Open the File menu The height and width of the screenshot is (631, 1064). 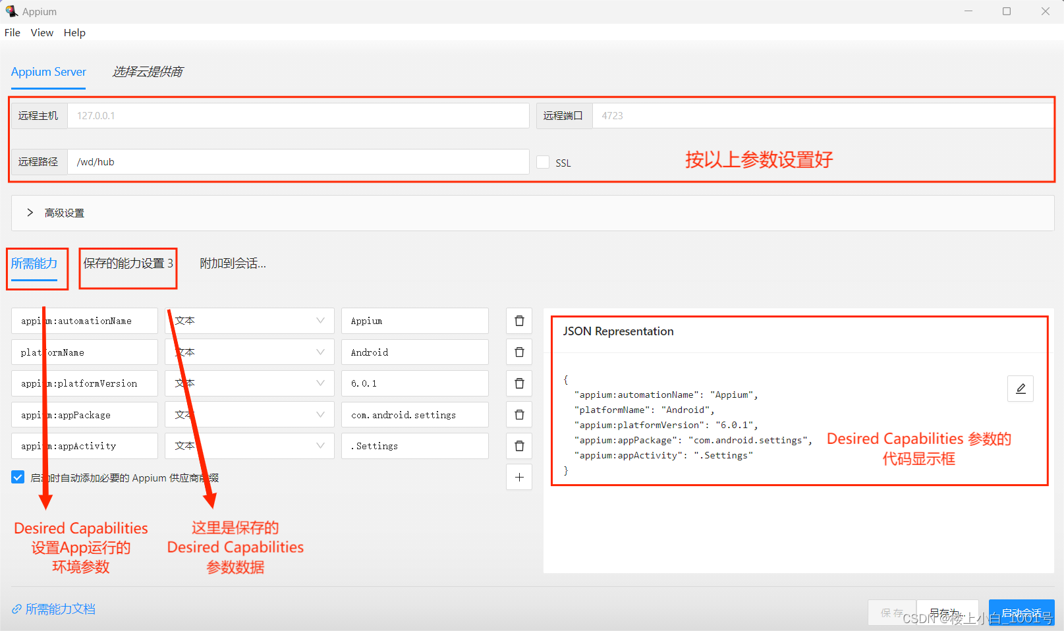tap(13, 33)
